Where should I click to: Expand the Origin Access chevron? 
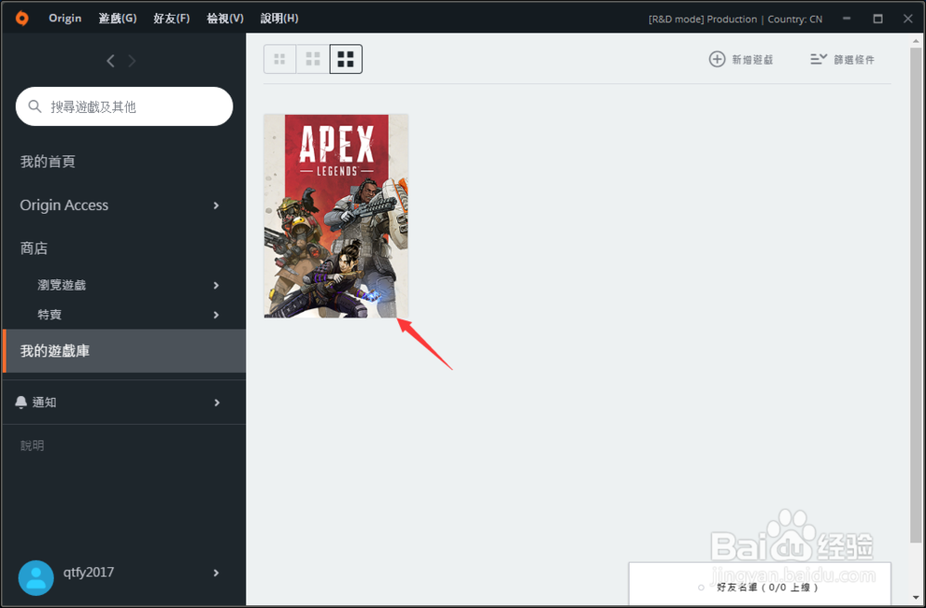216,205
